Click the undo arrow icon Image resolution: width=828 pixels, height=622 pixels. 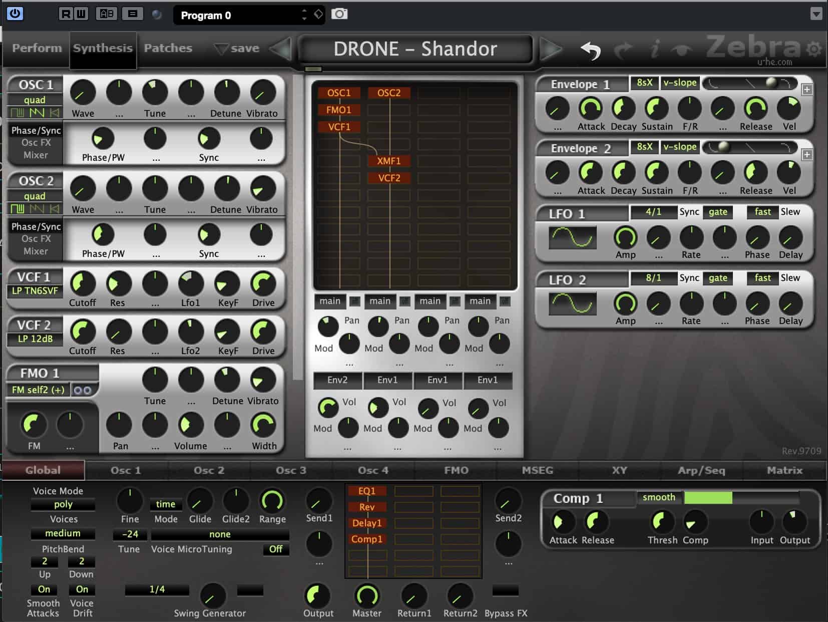591,50
